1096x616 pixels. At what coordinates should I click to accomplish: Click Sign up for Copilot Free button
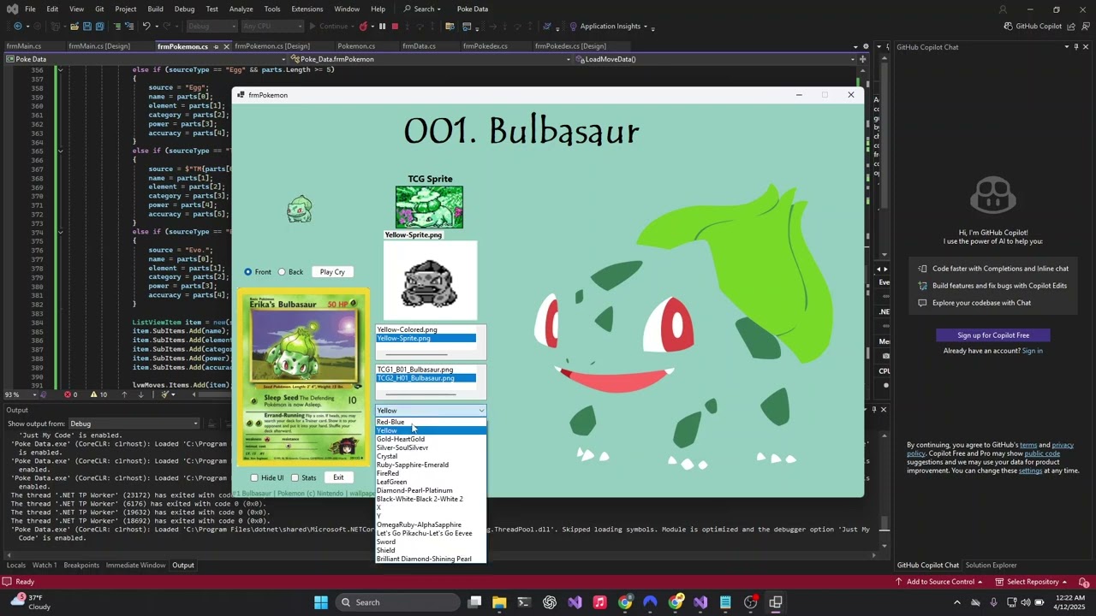993,335
